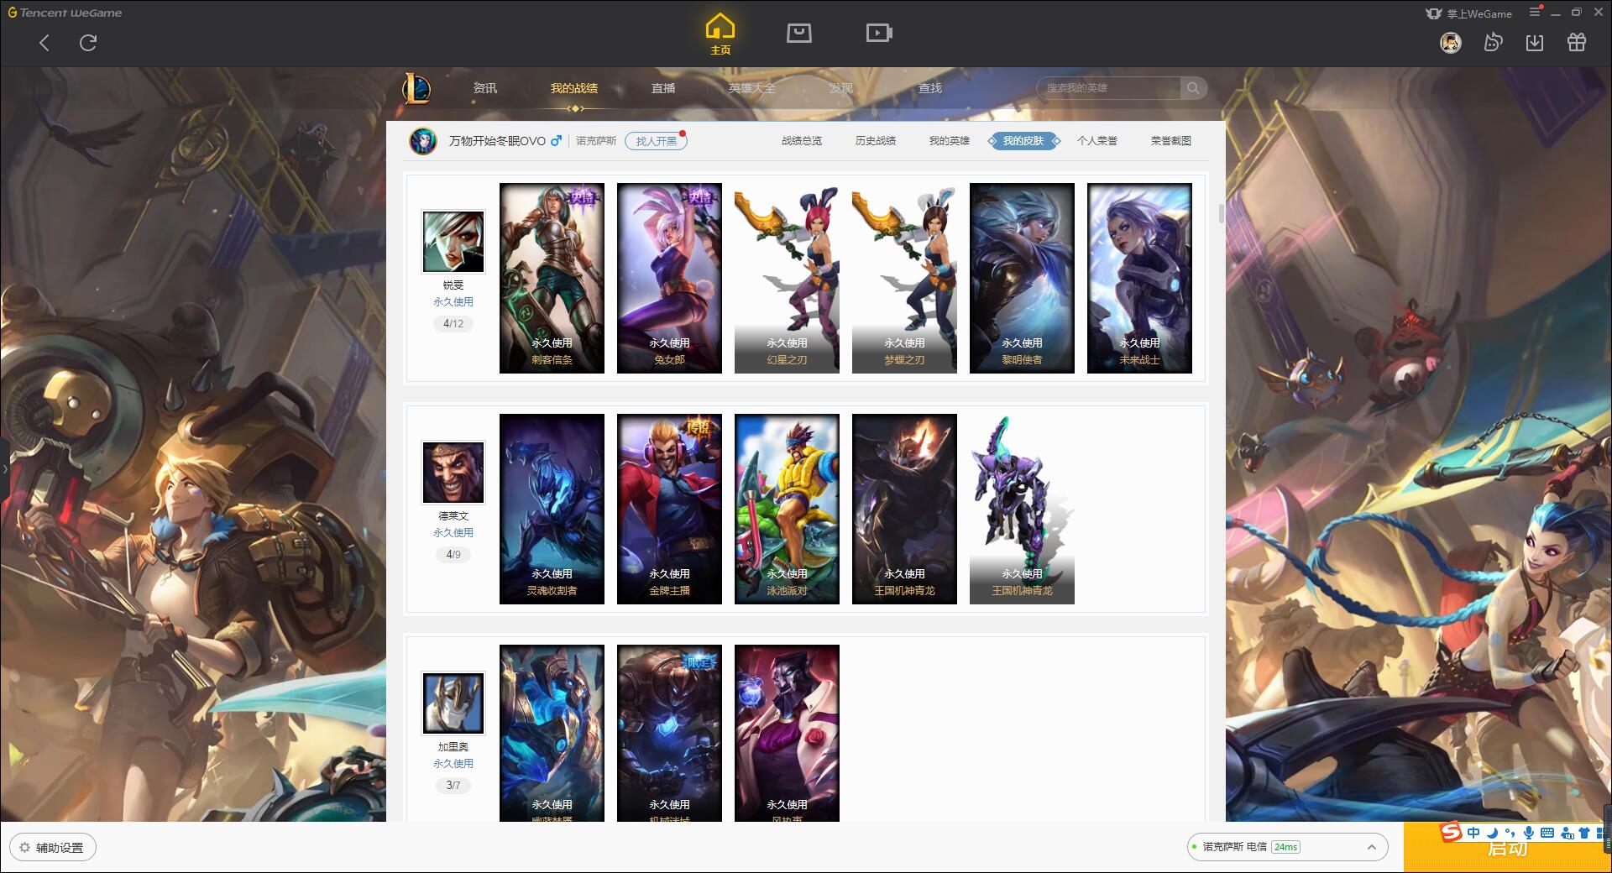Screen dimensions: 1612x873
Task: Open the 直播 livestream tab
Action: point(663,88)
